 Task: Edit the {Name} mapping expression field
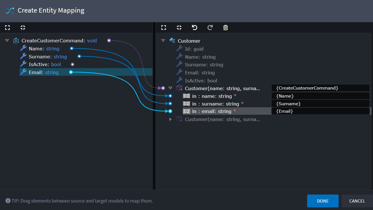[320, 96]
